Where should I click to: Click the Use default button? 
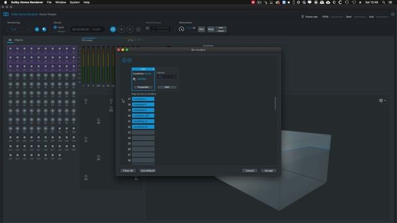pos(148,171)
